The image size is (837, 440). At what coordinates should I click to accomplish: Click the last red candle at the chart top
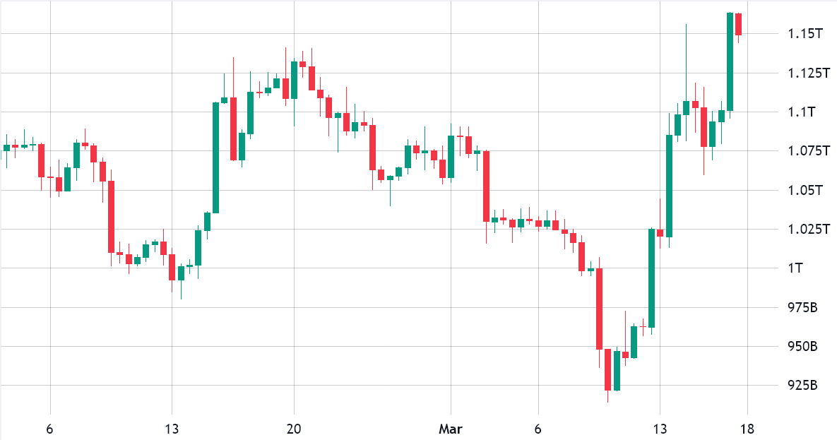coord(738,25)
